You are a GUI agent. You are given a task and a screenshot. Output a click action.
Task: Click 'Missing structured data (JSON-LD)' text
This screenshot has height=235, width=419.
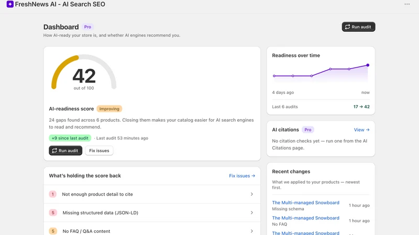click(100, 213)
